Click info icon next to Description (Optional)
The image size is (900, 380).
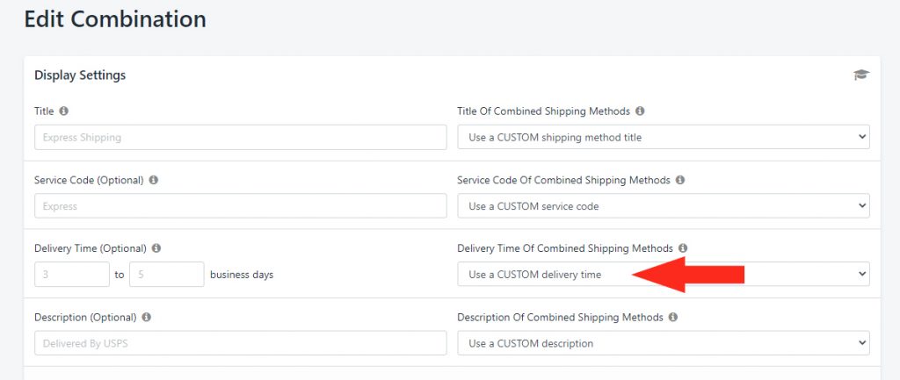pos(147,317)
